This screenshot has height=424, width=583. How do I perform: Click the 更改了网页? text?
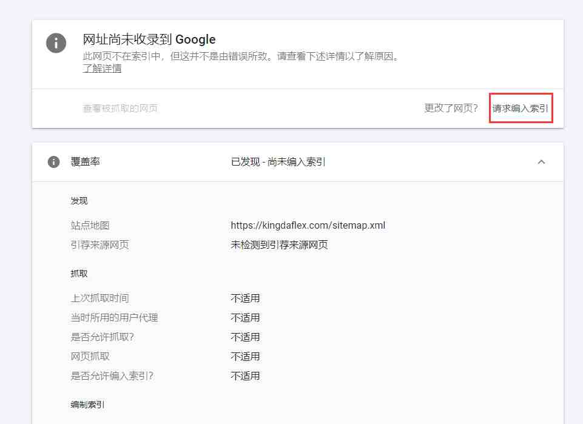coord(451,108)
